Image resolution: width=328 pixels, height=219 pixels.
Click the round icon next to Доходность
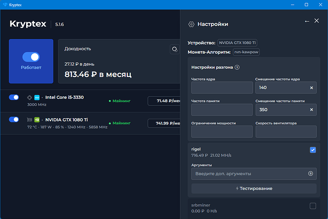[x=174, y=49]
